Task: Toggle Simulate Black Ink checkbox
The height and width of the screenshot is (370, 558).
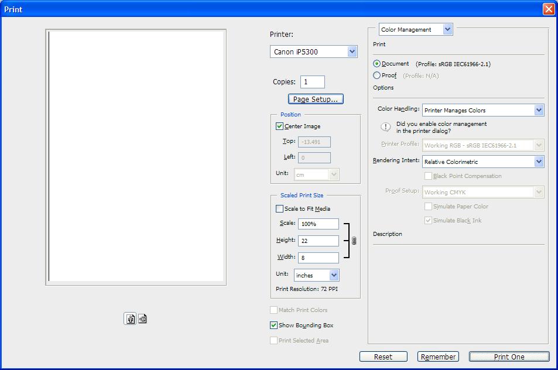Action: pos(428,221)
